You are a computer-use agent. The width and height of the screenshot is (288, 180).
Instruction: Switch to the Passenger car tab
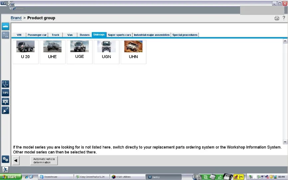37,35
